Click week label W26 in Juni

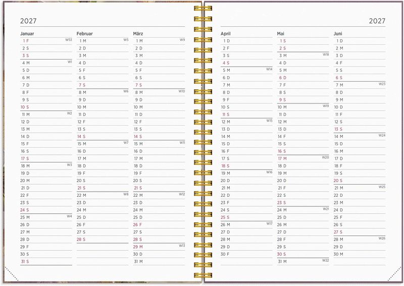382,238
